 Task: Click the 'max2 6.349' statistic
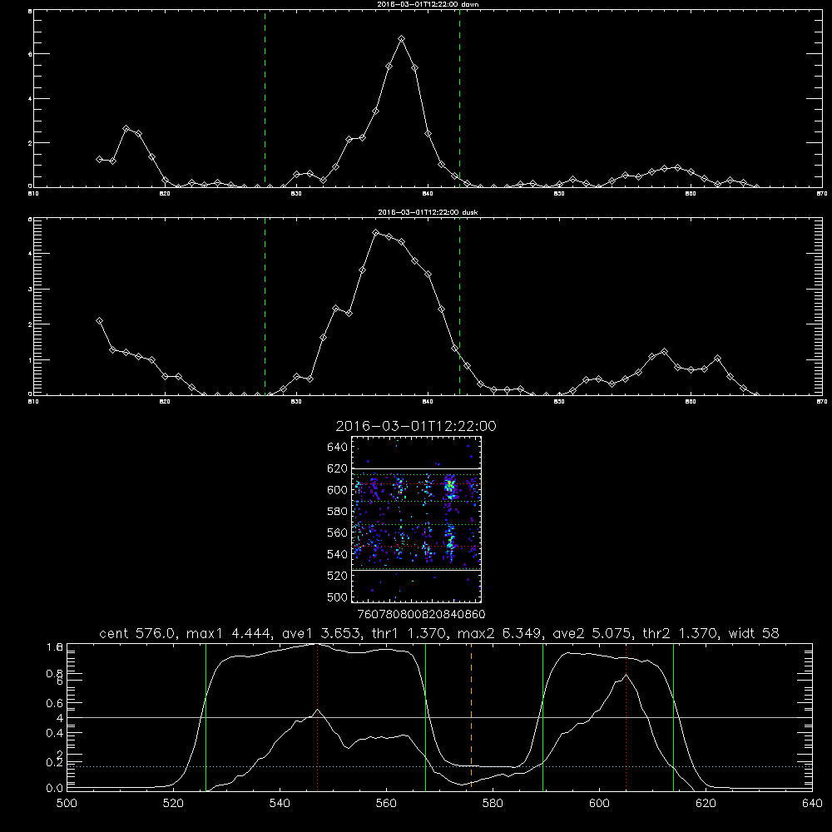(498, 633)
